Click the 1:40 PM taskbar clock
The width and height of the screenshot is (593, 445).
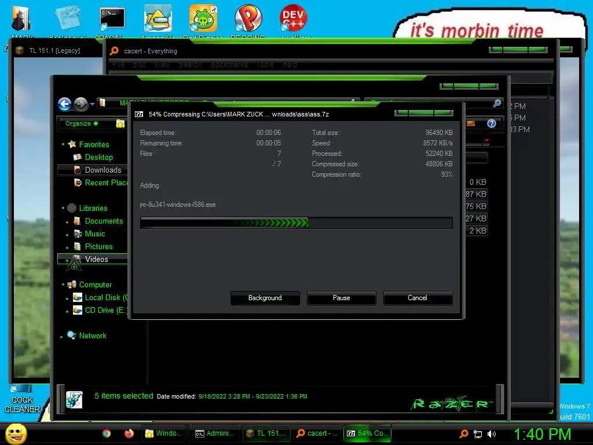click(542, 434)
